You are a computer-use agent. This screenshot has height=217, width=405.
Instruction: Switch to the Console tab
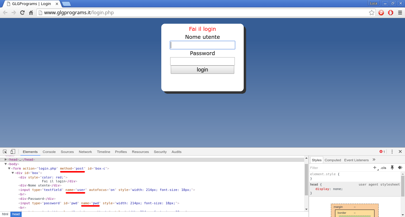[x=49, y=151]
